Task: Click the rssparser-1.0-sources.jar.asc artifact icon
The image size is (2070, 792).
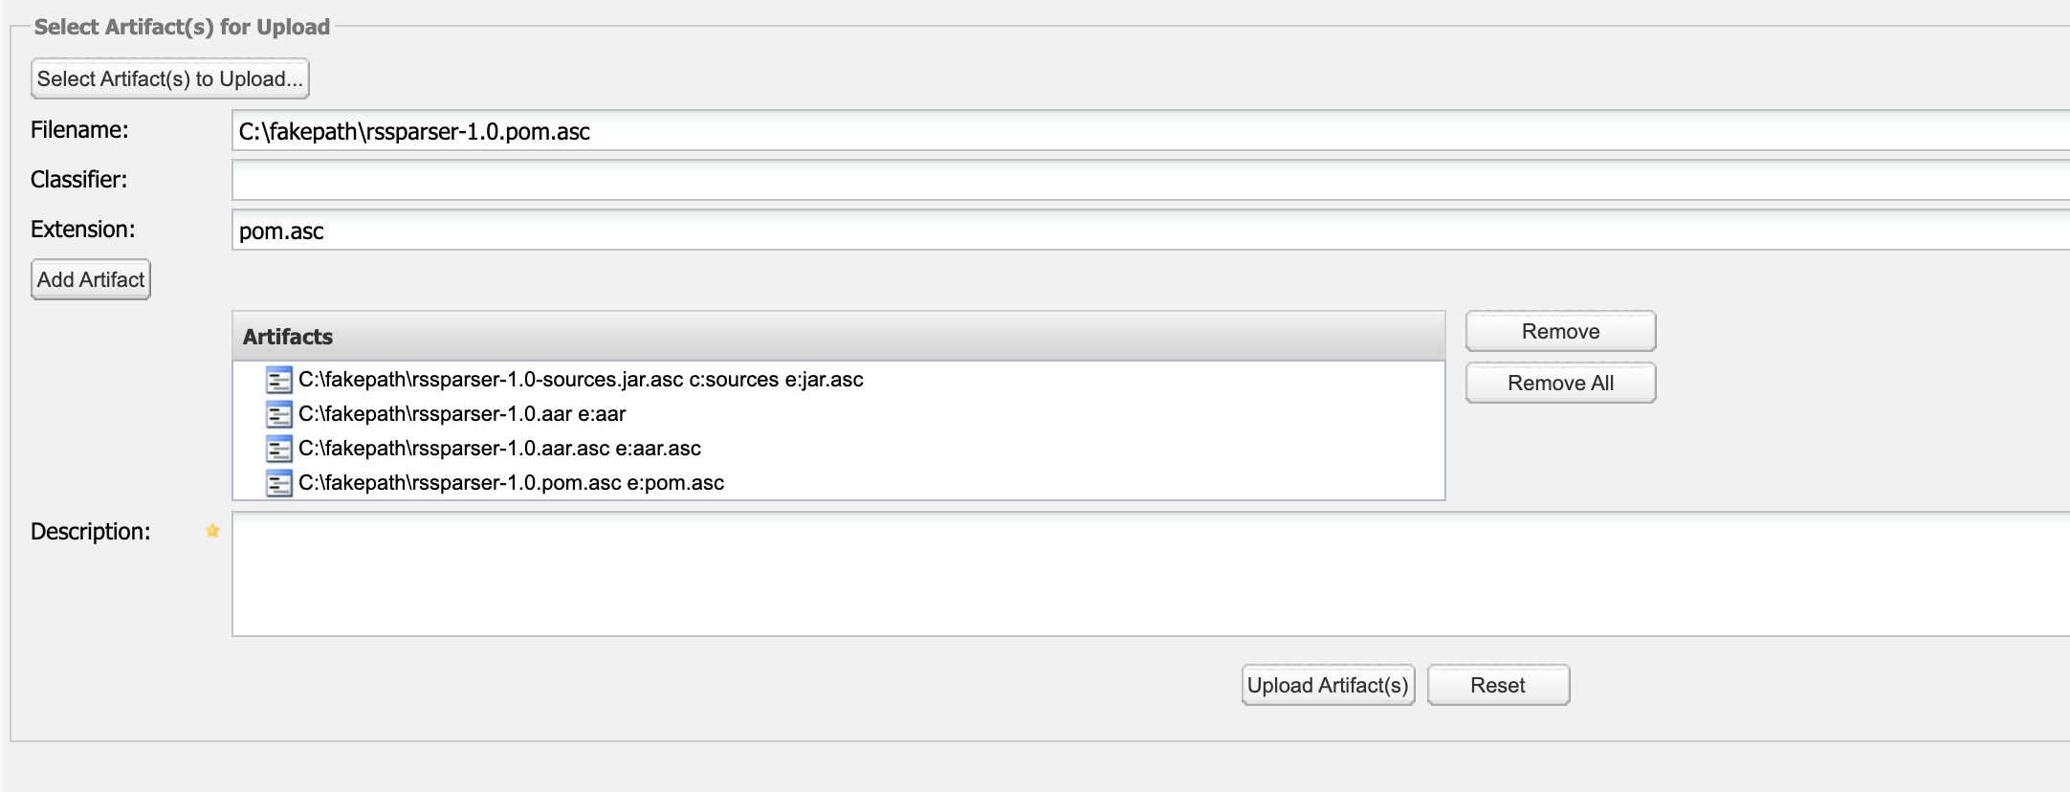Action: pyautogui.click(x=278, y=380)
